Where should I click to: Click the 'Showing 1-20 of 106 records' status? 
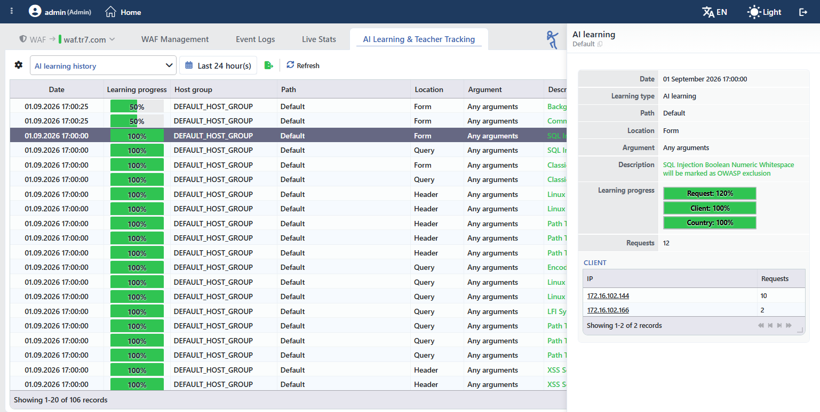pyautogui.click(x=61, y=400)
